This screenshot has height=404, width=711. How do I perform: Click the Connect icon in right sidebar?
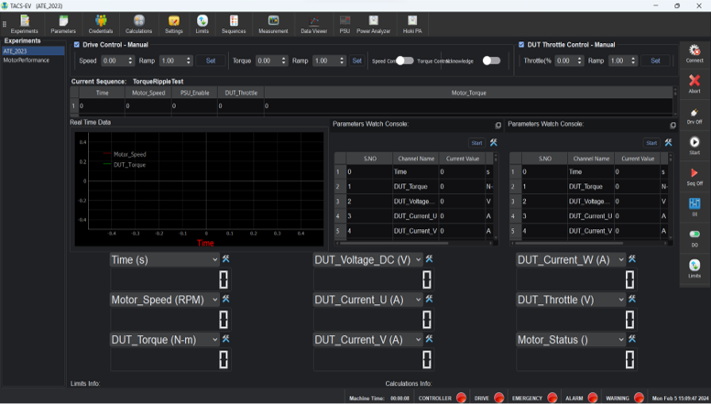click(694, 53)
